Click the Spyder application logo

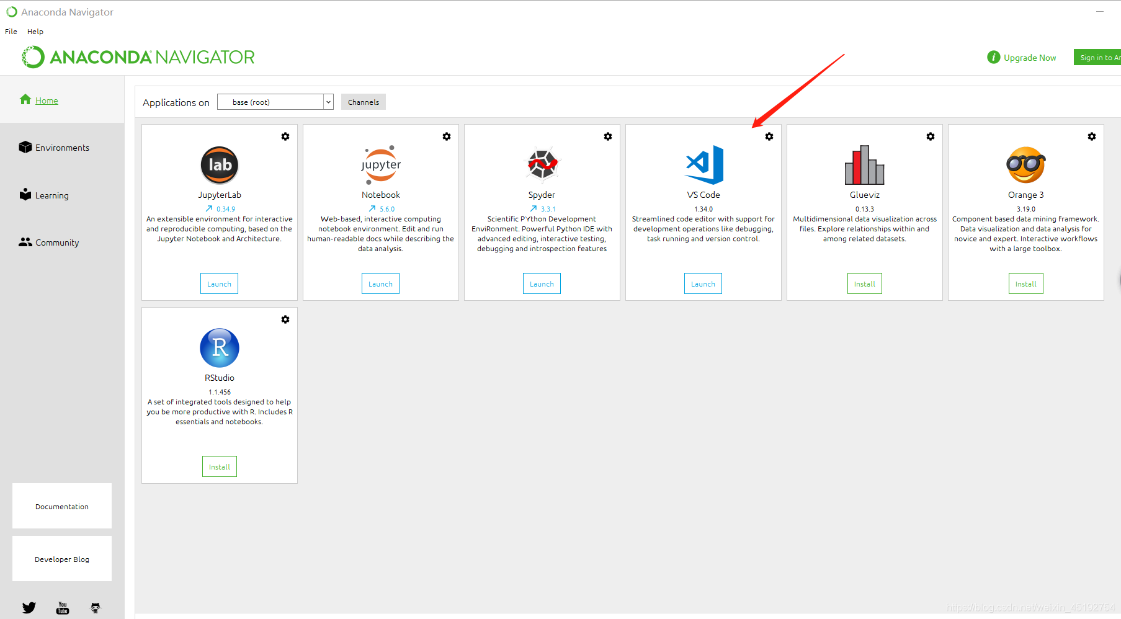click(542, 165)
